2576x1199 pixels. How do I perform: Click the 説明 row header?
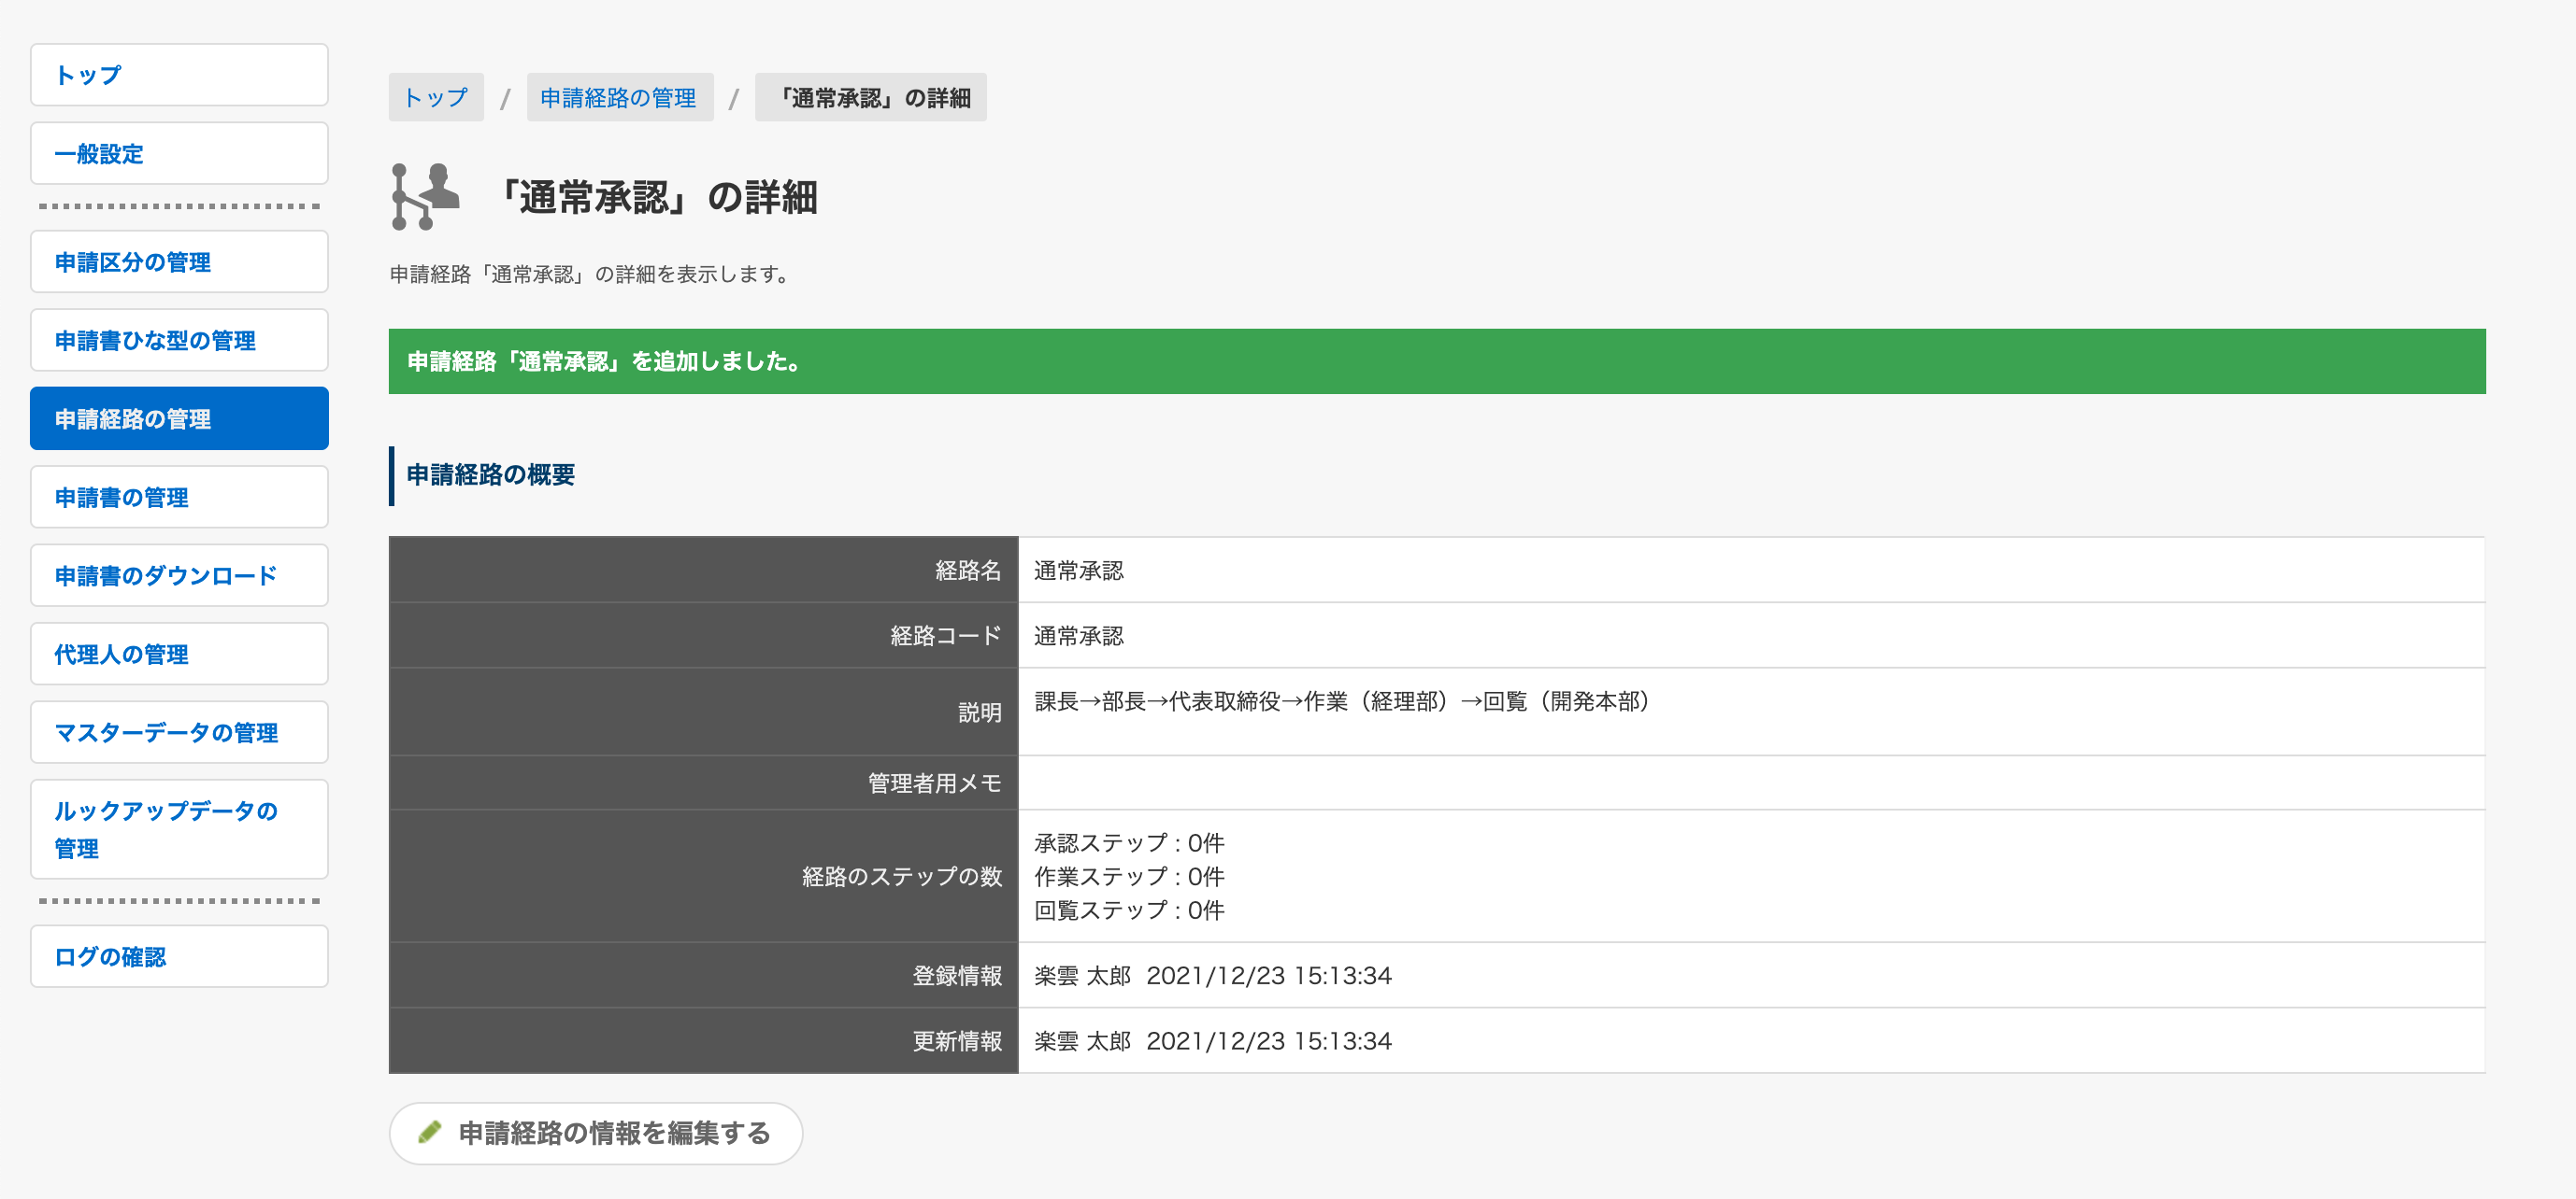pos(704,712)
